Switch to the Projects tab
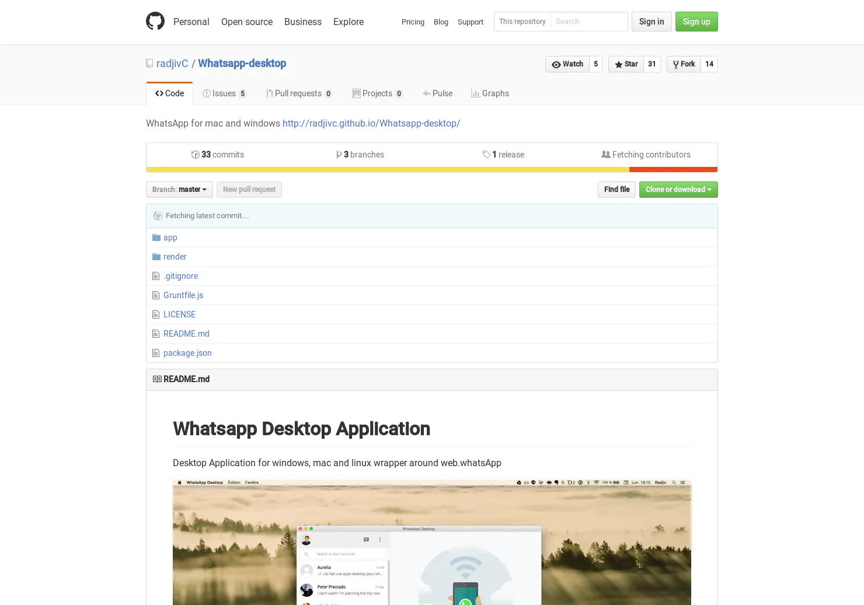Image resolution: width=864 pixels, height=605 pixels. click(x=377, y=93)
